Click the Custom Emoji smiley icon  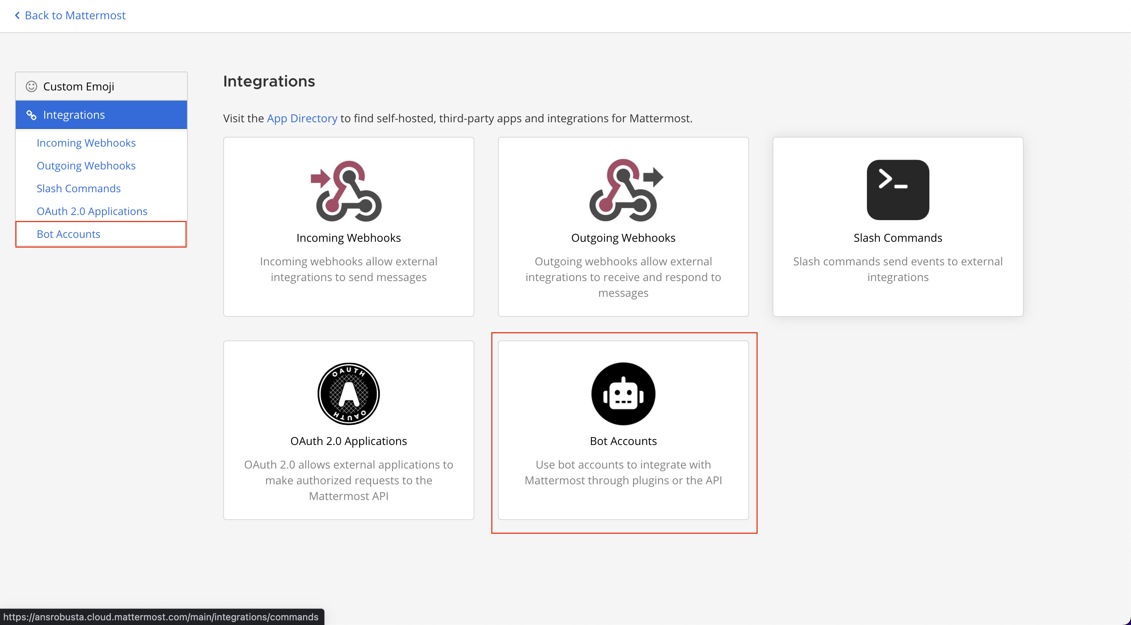[31, 86]
